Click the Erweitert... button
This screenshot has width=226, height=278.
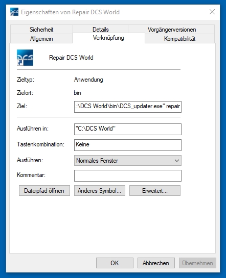pos(155,191)
